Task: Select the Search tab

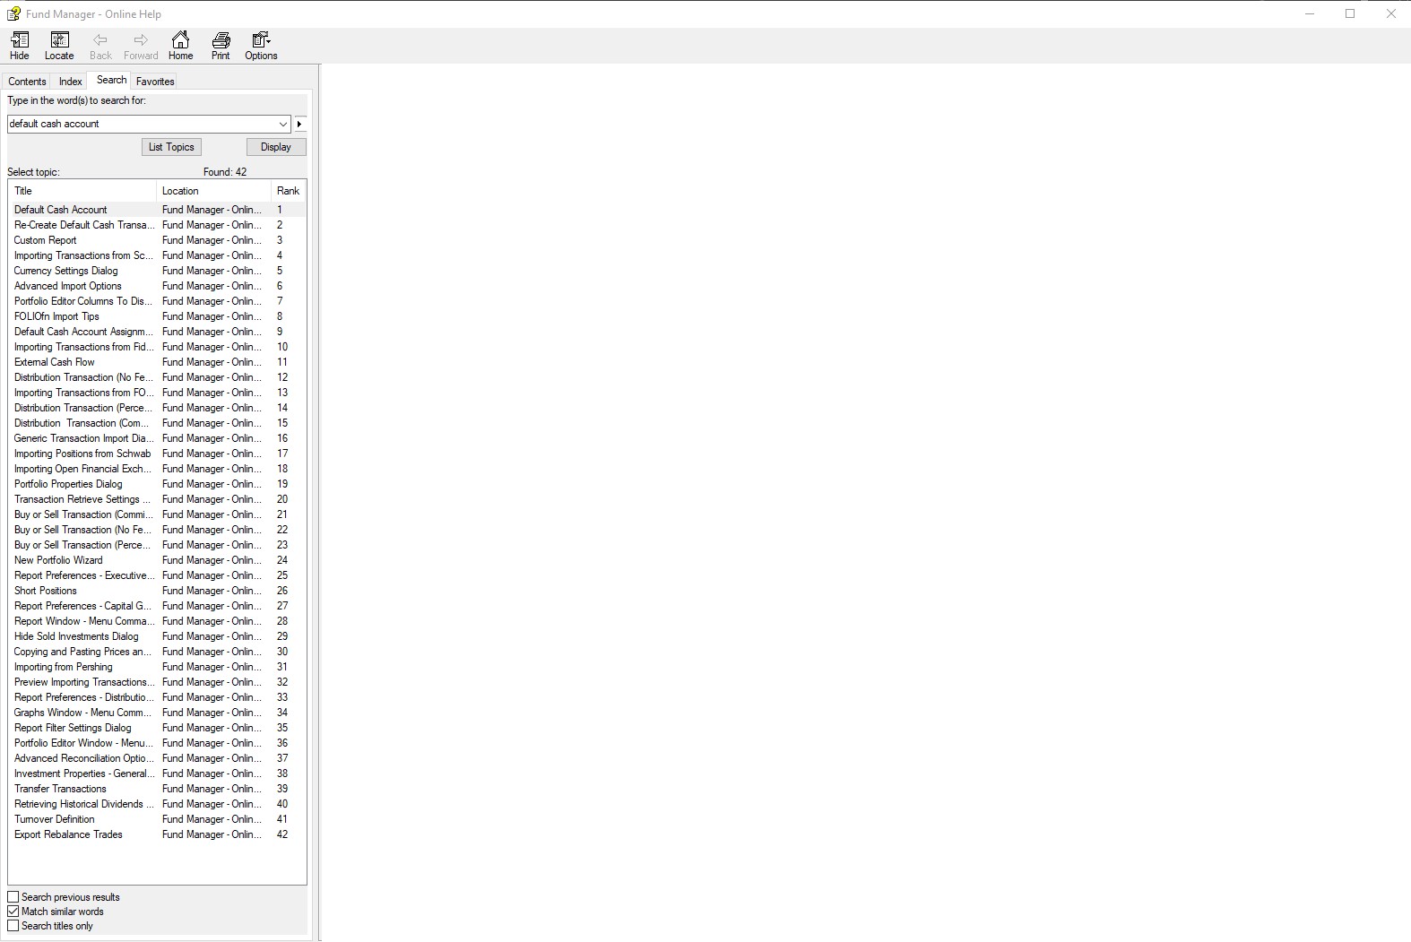Action: coord(111,80)
